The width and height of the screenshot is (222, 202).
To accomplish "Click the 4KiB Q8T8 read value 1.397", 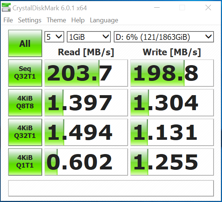I will pos(86,102).
